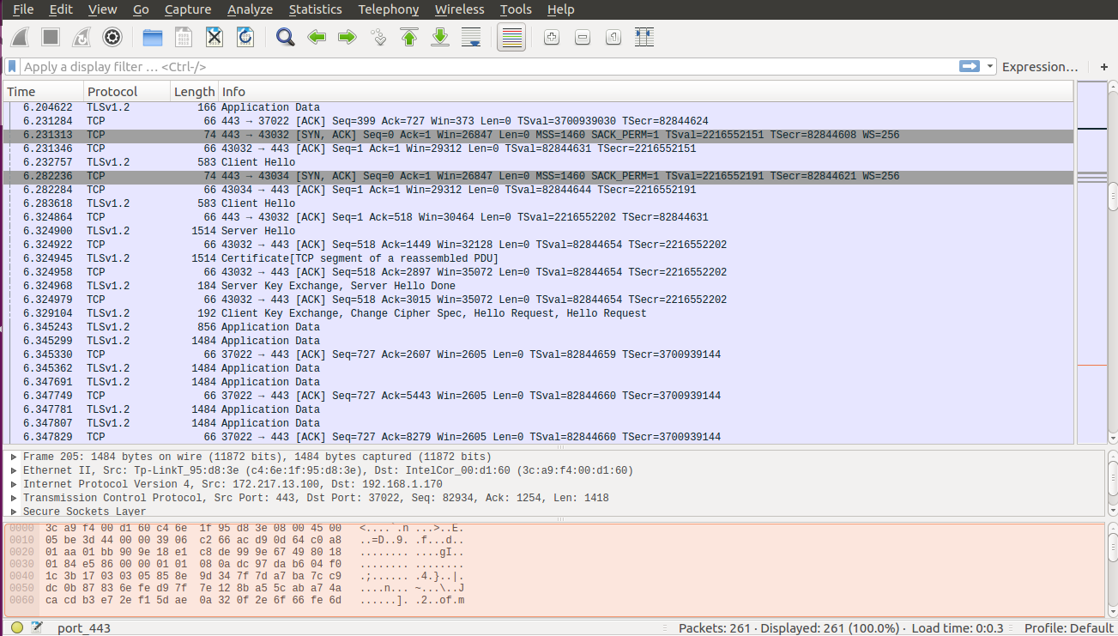Click the find packet magnifier icon
The width and height of the screenshot is (1118, 636).
pos(286,37)
